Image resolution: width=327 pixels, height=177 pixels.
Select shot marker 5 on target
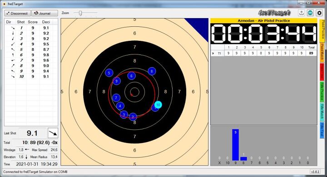coord(109,73)
